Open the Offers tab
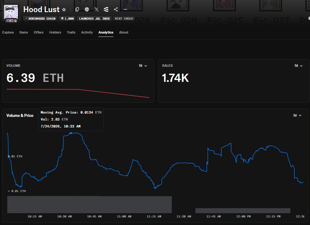This screenshot has height=225, width=310. [39, 32]
